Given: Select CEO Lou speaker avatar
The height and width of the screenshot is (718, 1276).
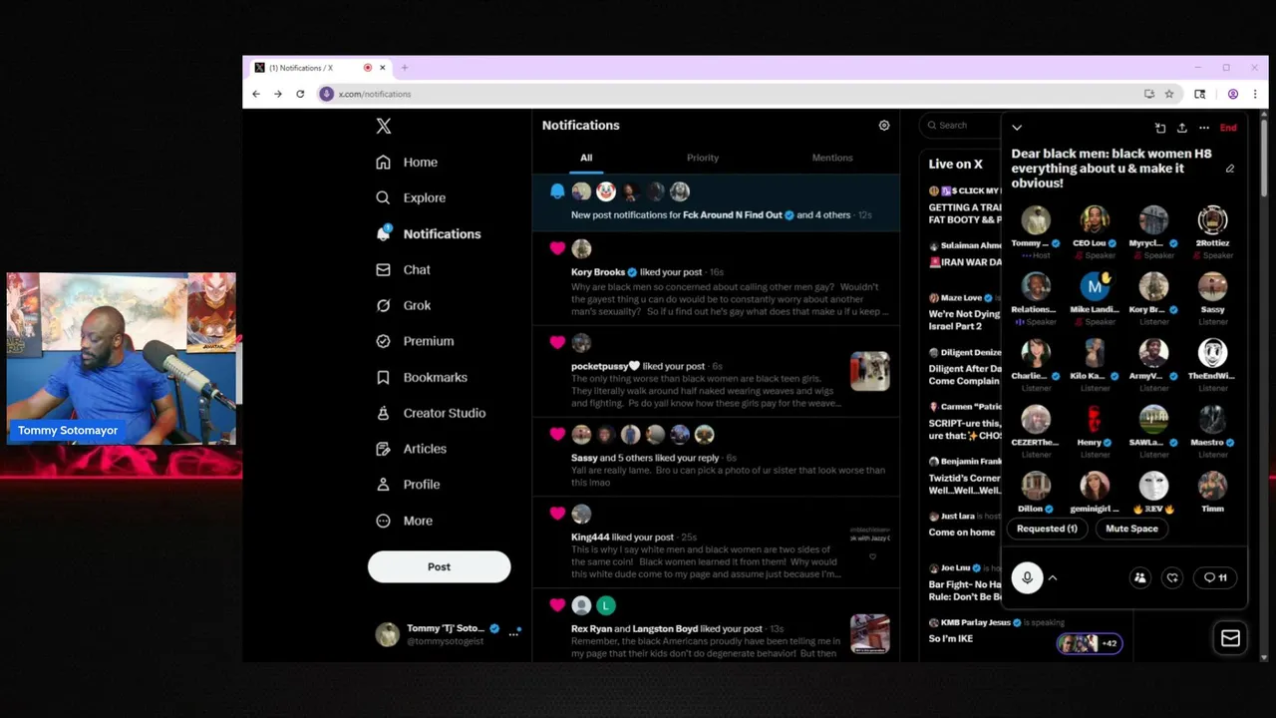Looking at the screenshot, I should (1095, 220).
